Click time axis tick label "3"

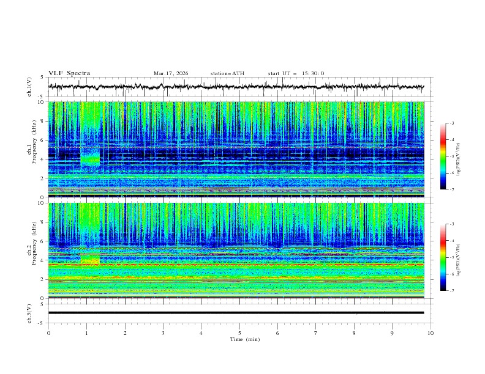[x=163, y=333]
